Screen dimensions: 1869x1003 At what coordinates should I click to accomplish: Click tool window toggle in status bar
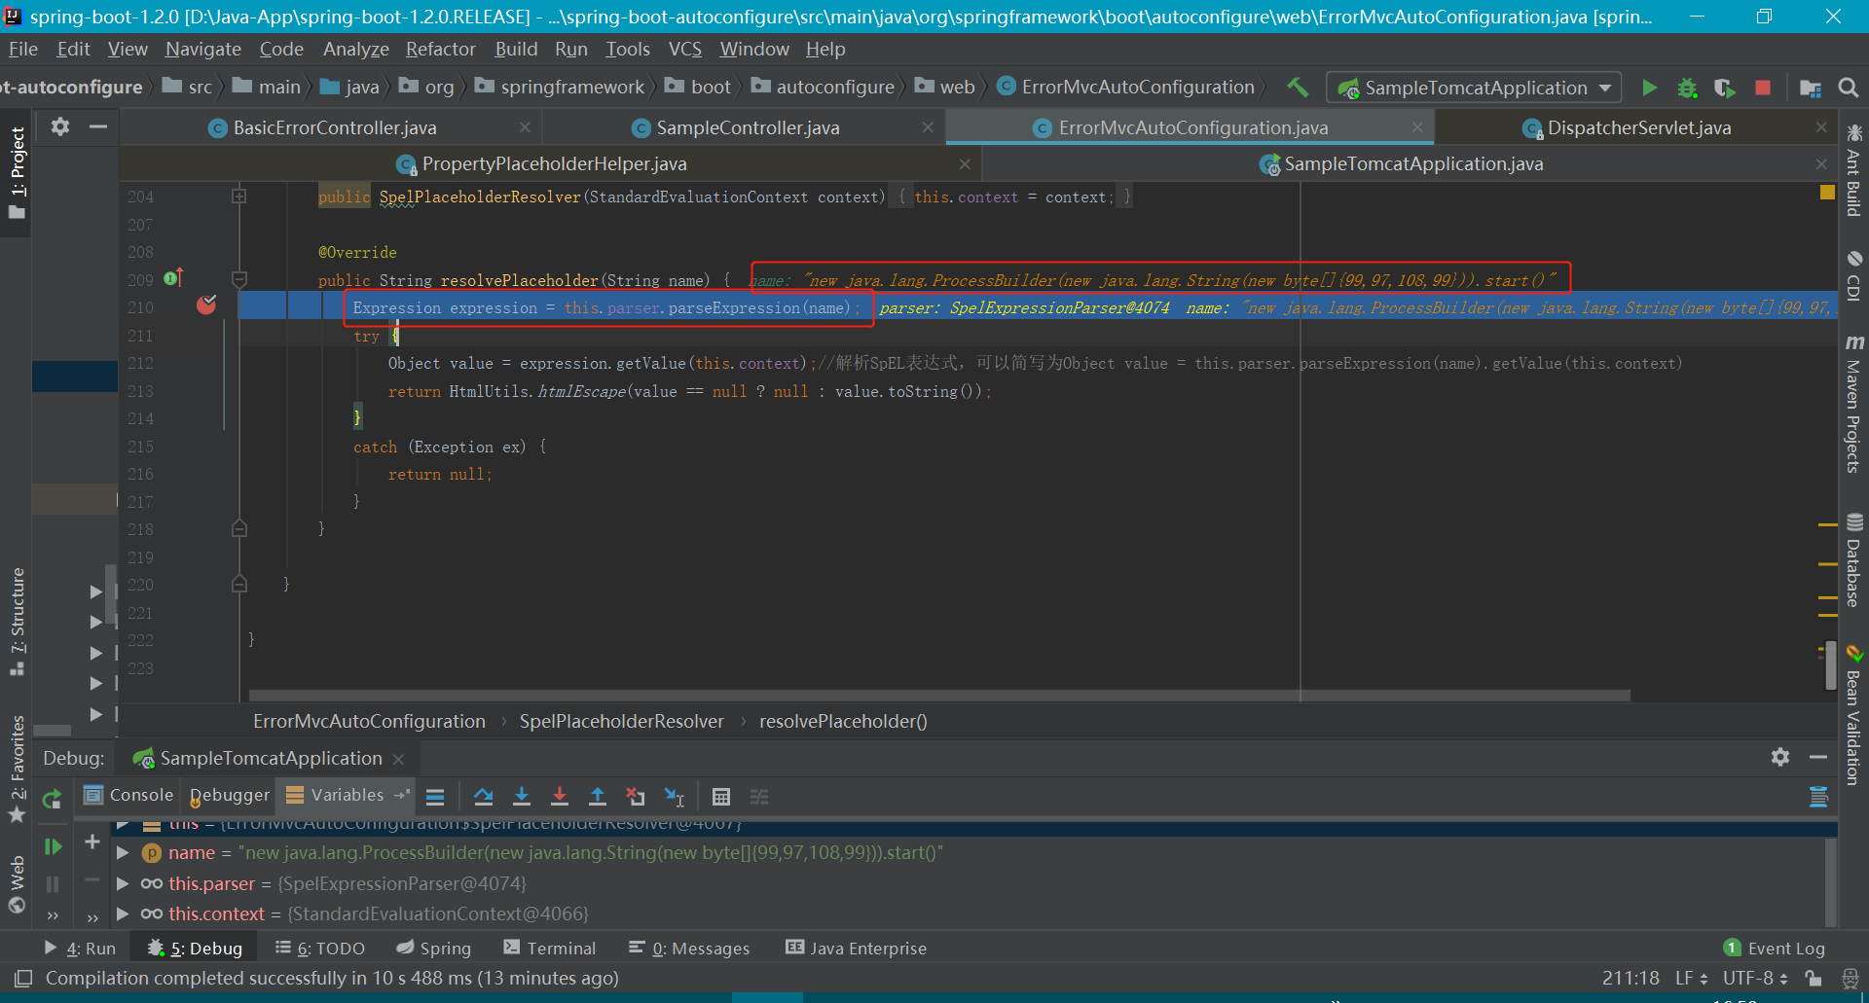(x=23, y=978)
